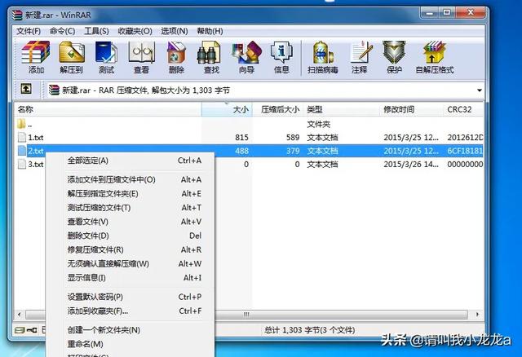522x357 pixels.
Task: Minimize the WinRAR window
Action: pos(430,13)
